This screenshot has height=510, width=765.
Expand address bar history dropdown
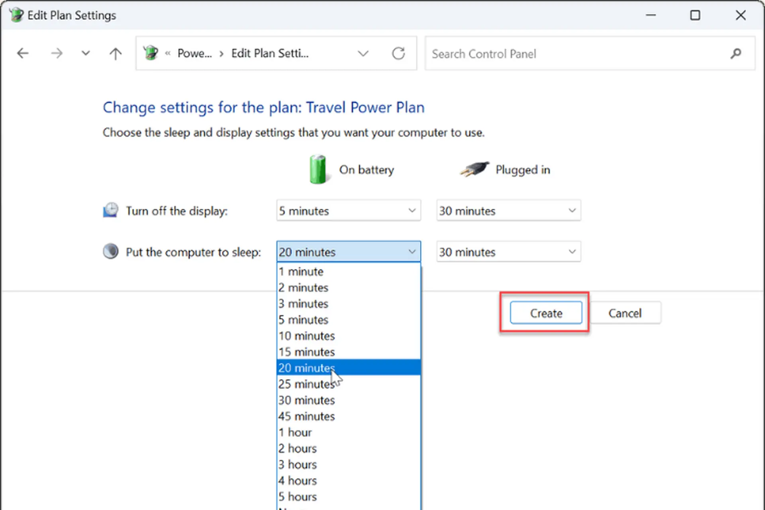click(x=363, y=53)
